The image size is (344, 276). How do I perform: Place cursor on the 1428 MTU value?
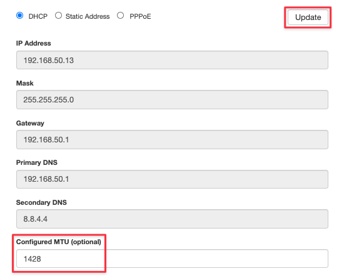pos(33,259)
